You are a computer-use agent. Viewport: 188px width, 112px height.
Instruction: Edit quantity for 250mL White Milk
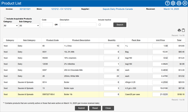pos(111,76)
